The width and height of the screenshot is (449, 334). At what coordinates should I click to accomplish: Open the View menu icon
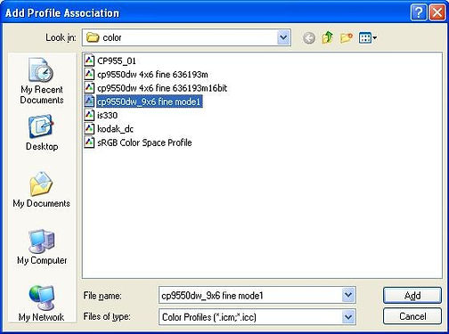[368, 37]
